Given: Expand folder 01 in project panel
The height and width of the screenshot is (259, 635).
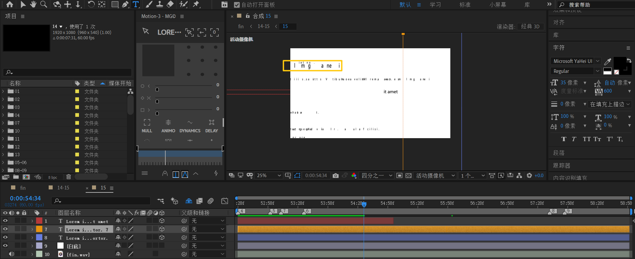Looking at the screenshot, I should [3, 91].
